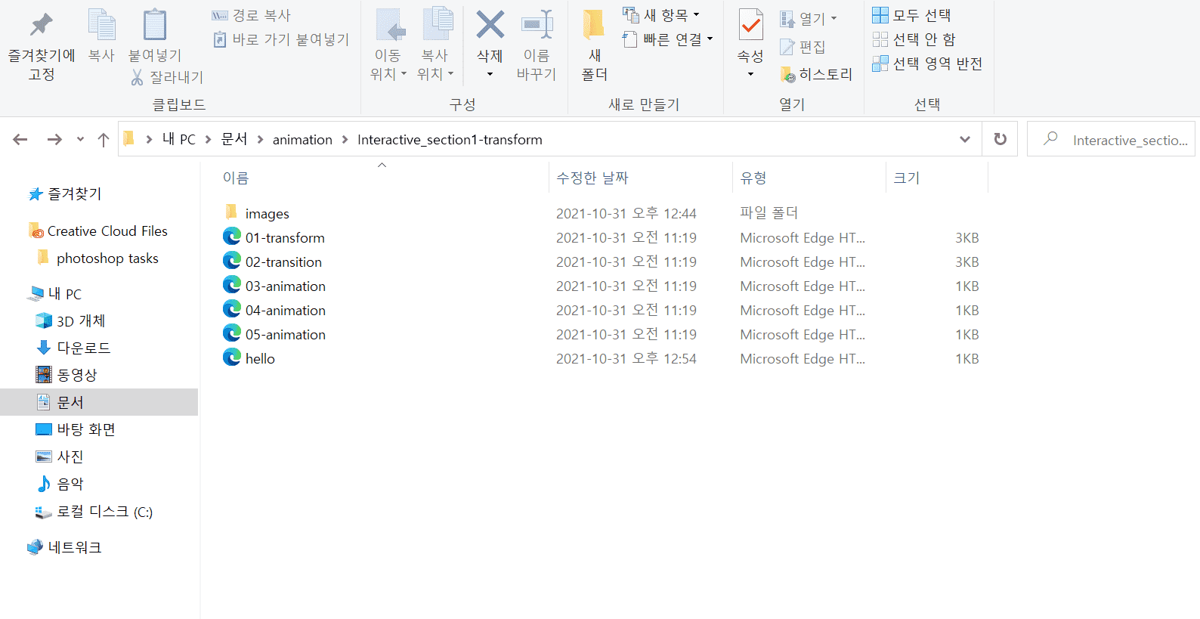Click 모두 선택 to select all

pos(912,15)
